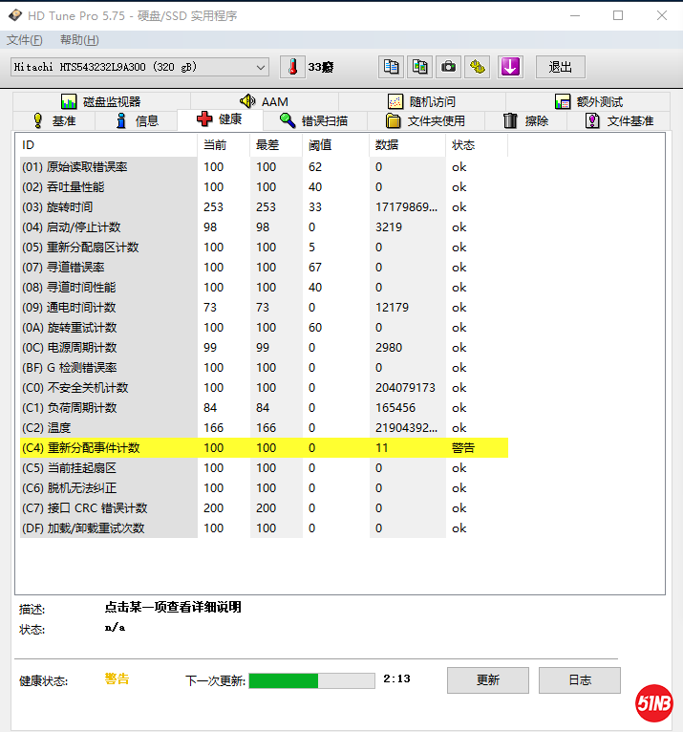Screen dimensions: 683x732
Task: Switch to the AAM tab
Action: tap(264, 101)
